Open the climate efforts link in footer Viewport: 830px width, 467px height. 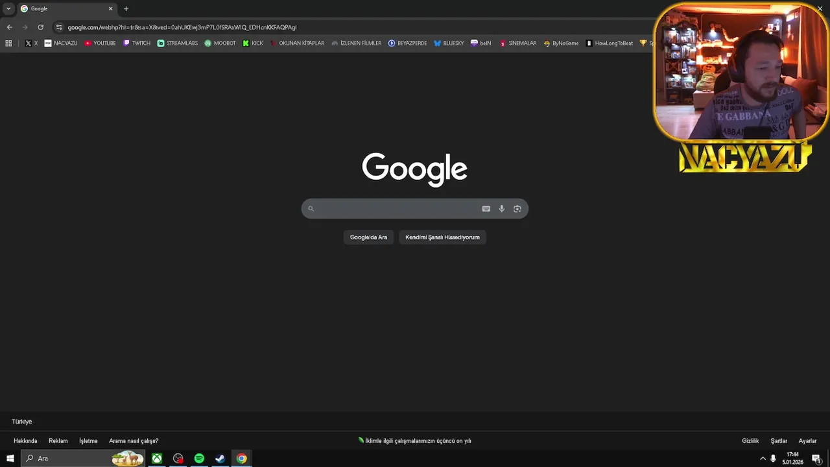coord(415,441)
